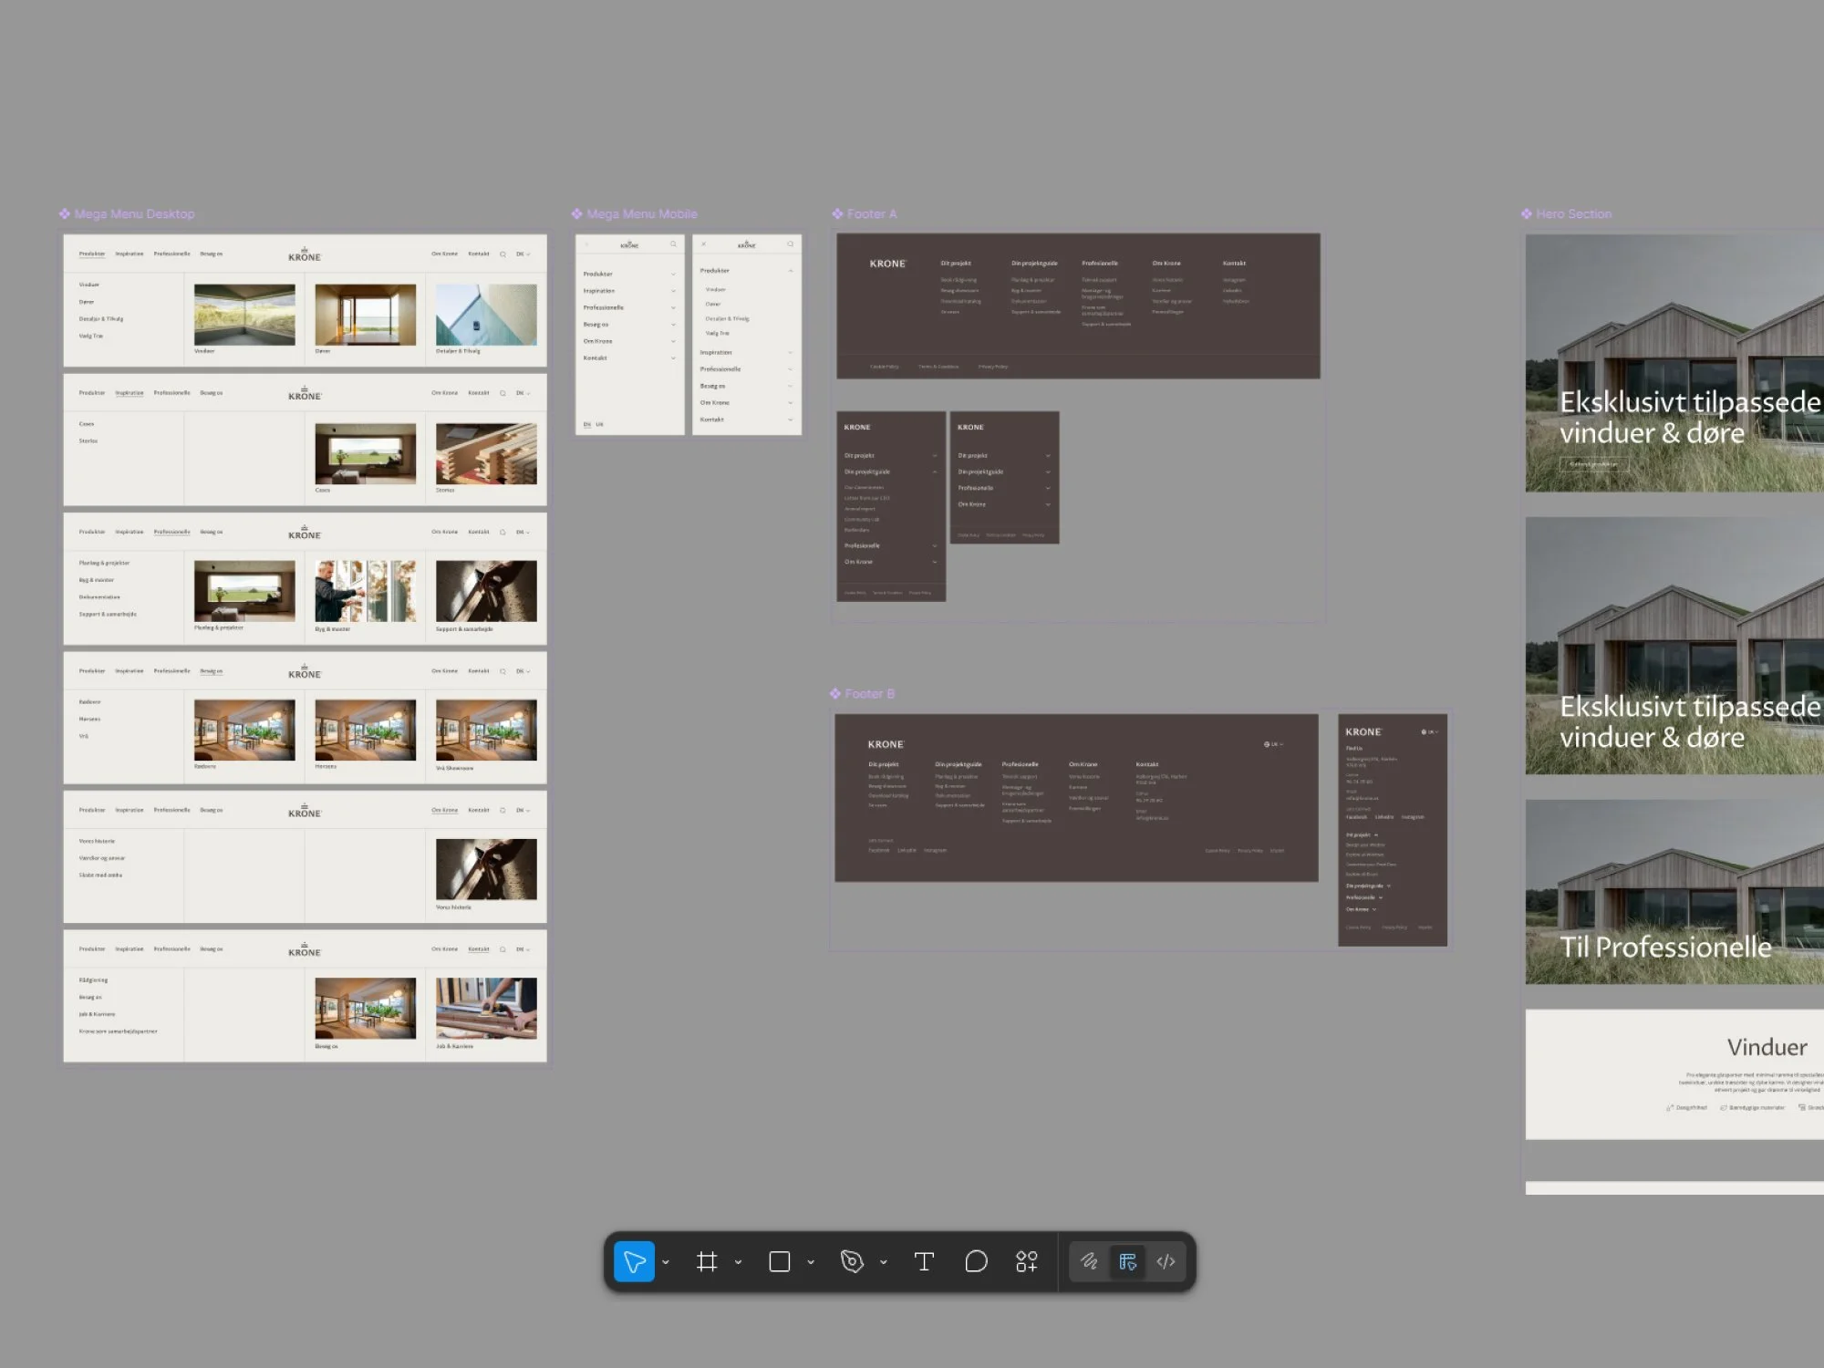Screen dimensions: 1824x1368
Task: Expand Pen tool options dropdown
Action: (883, 1263)
